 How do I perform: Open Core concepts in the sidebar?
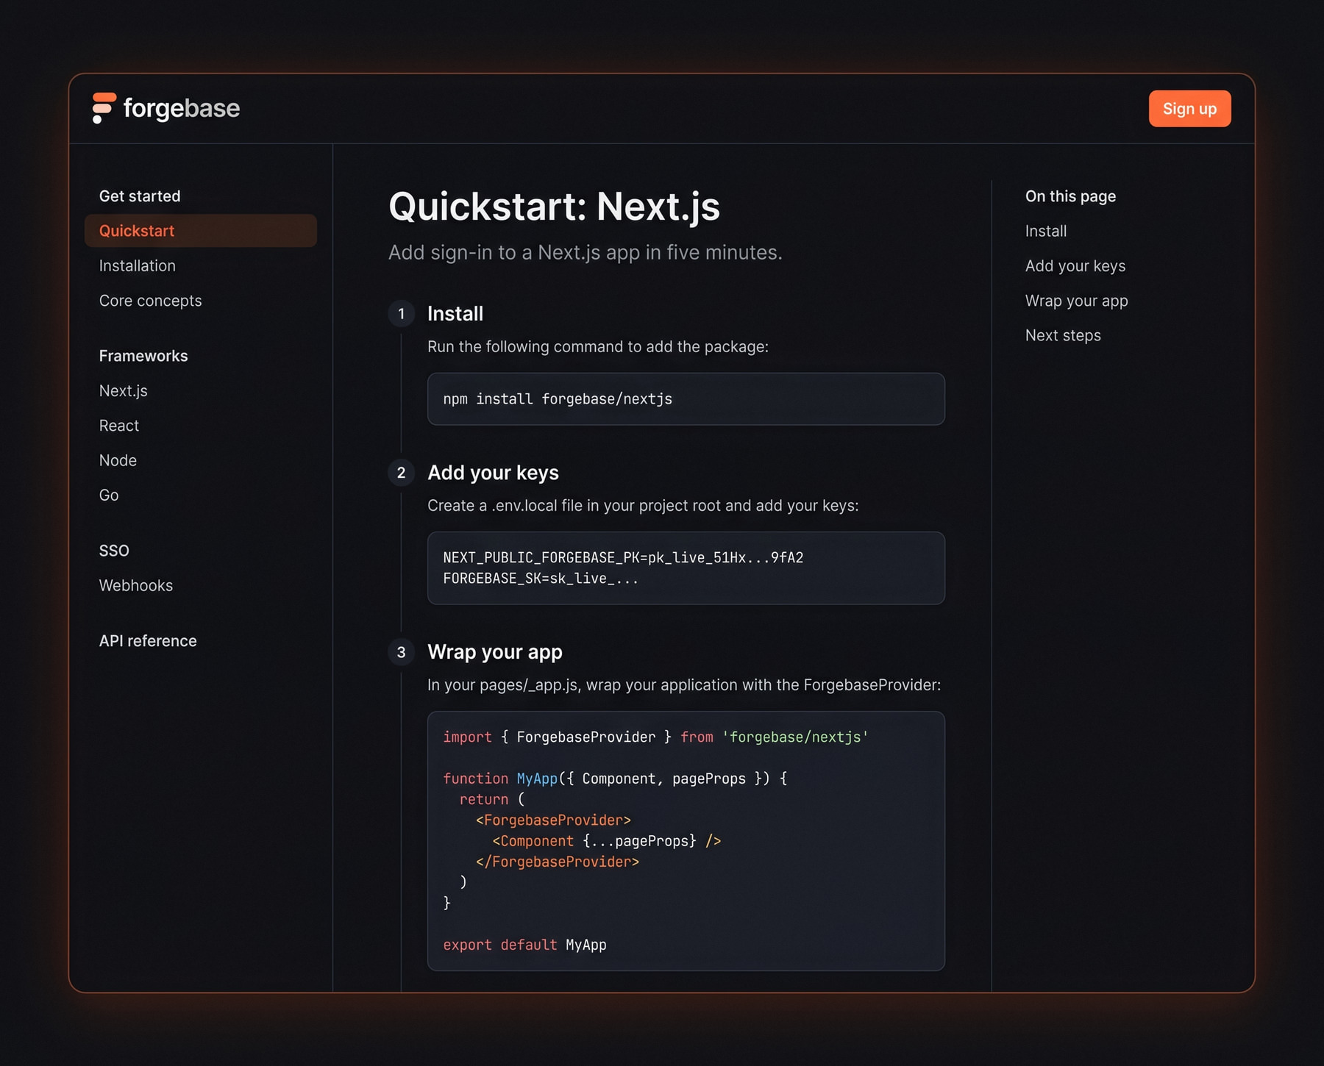pos(150,301)
